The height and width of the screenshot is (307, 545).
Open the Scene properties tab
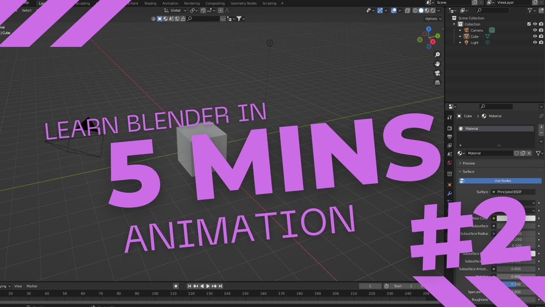click(x=449, y=154)
